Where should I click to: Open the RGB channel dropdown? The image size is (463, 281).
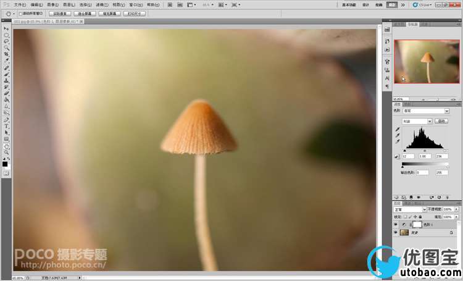tap(417, 122)
